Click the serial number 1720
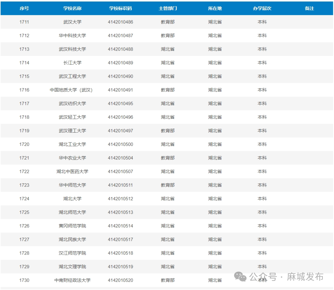 coord(24,144)
